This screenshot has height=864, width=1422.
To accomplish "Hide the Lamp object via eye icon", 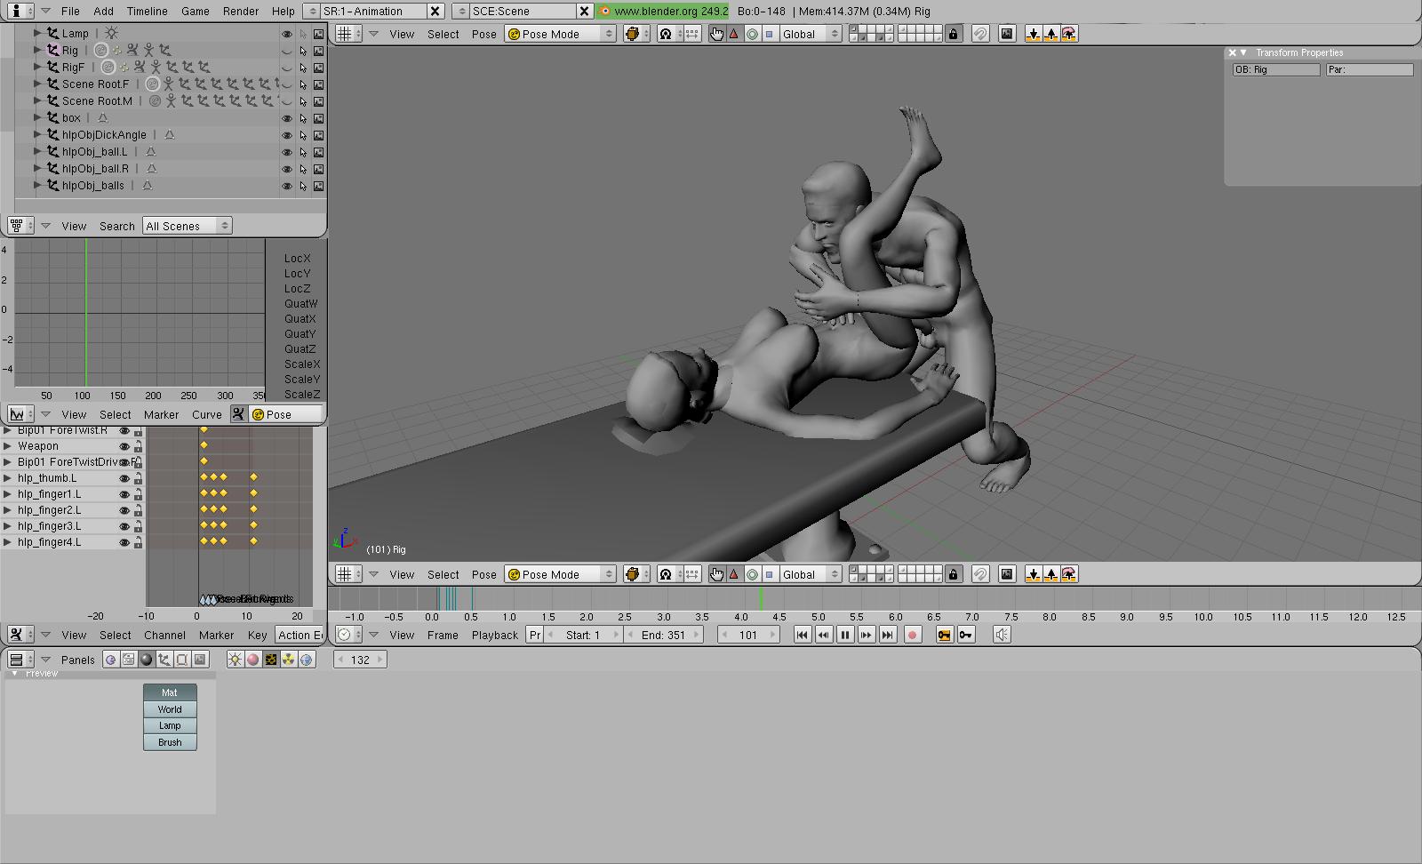I will click(x=286, y=34).
